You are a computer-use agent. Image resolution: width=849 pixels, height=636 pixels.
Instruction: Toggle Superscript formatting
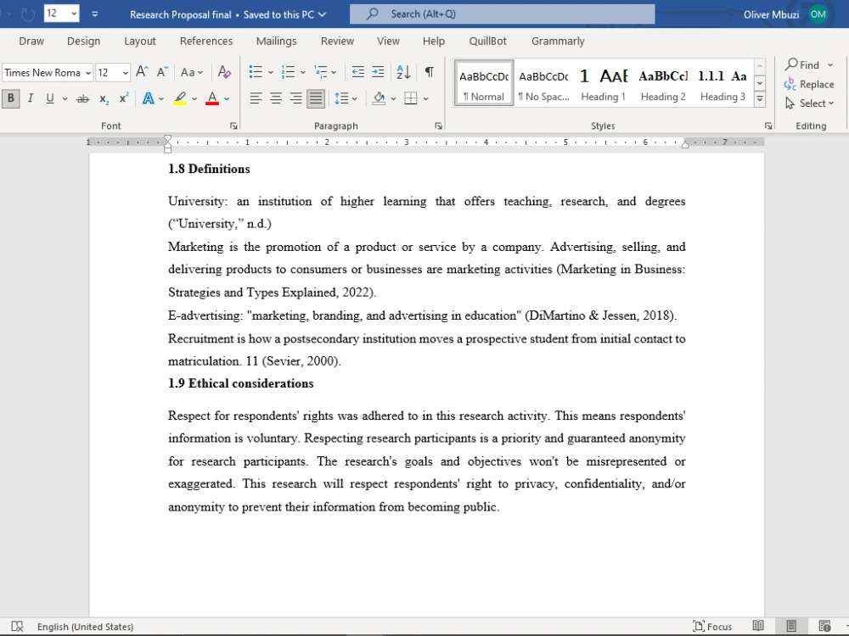(x=124, y=98)
